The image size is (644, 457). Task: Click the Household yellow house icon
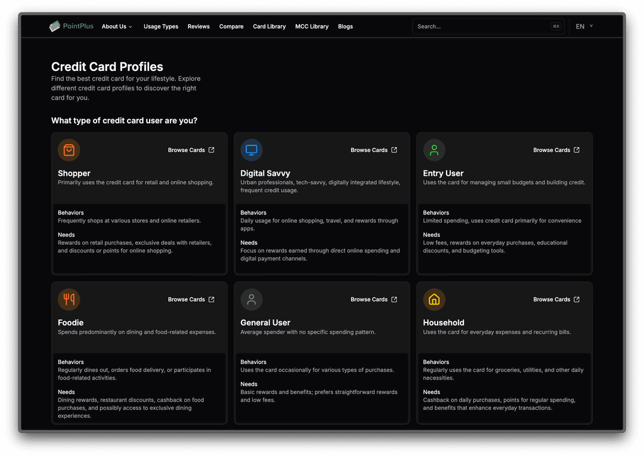coord(434,299)
